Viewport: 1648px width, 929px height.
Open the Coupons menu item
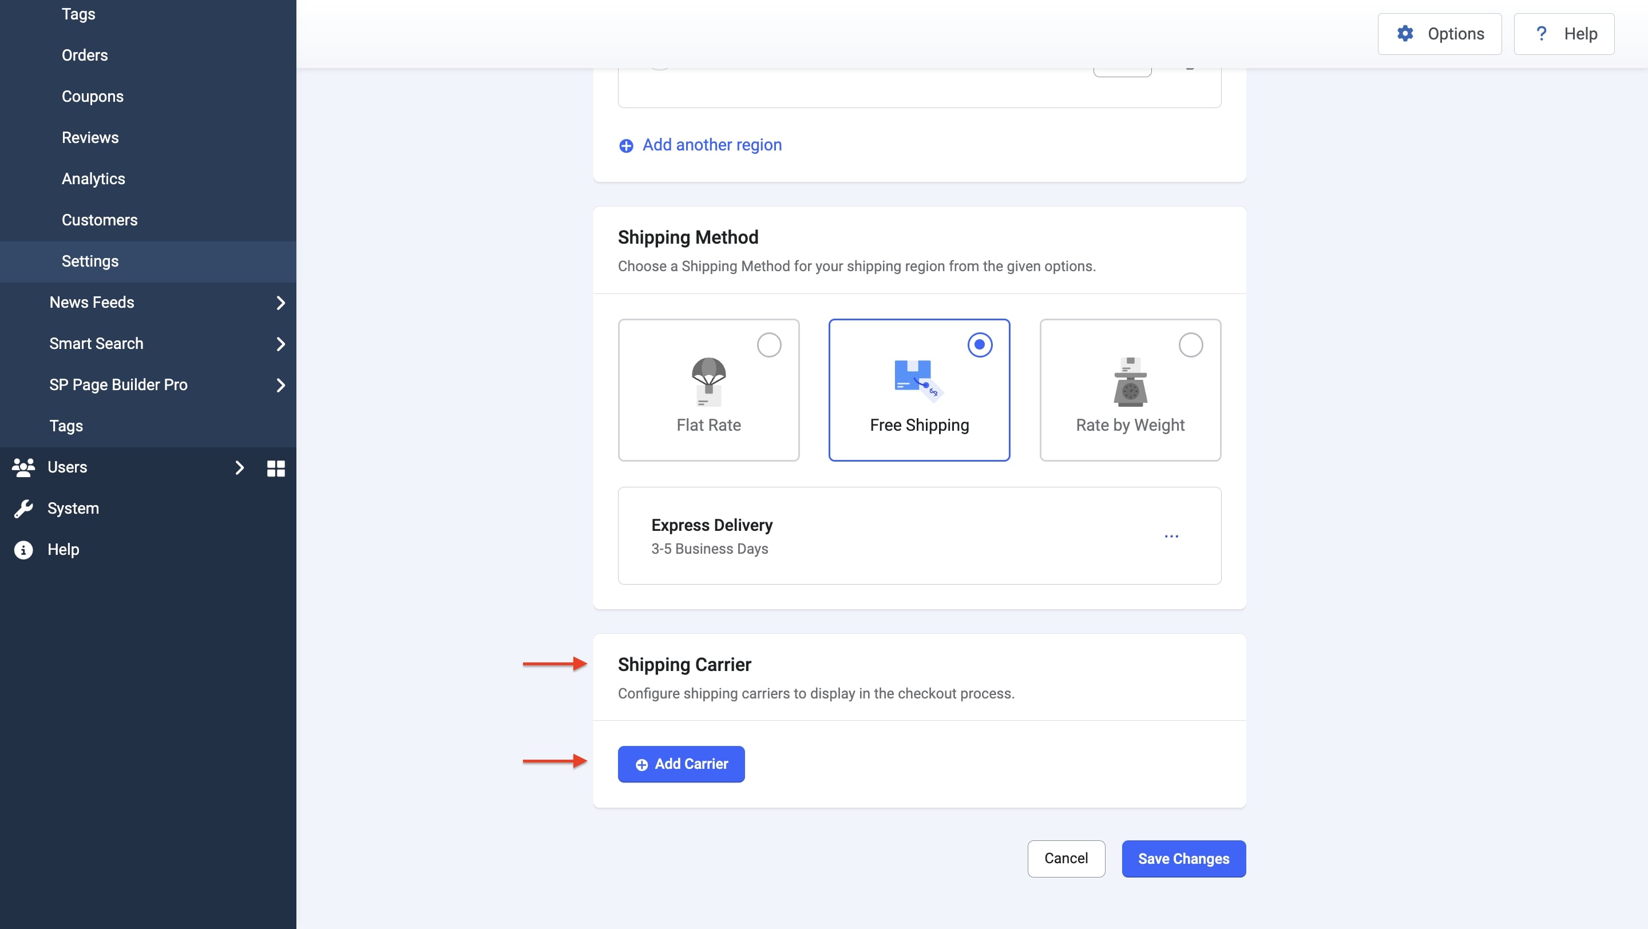coord(93,97)
